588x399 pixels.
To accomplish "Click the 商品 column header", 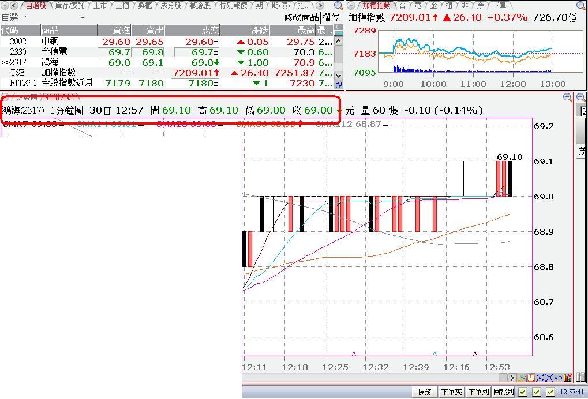I will coord(69,30).
